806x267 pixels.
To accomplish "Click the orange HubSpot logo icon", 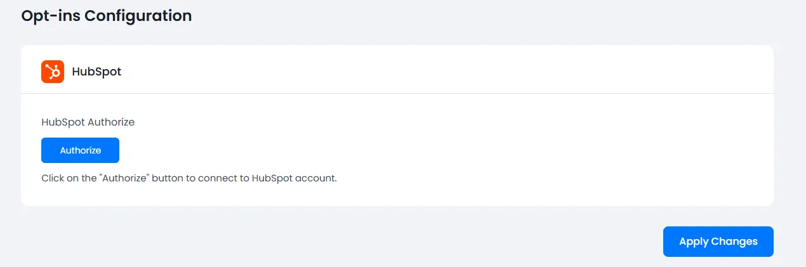I will 53,72.
